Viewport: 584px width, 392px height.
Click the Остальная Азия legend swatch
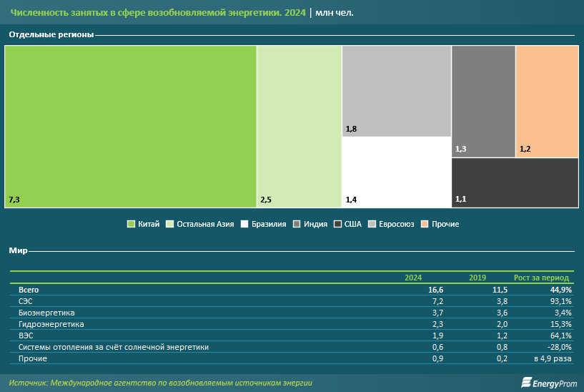[x=170, y=224]
